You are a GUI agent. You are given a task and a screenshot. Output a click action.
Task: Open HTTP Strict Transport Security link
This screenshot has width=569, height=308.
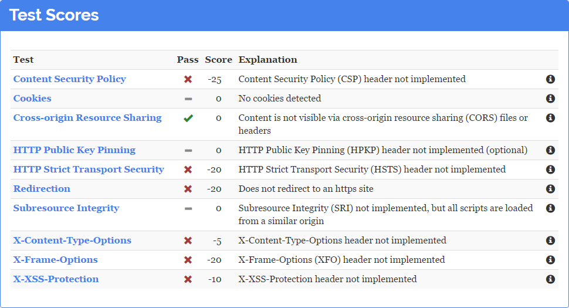(x=89, y=170)
